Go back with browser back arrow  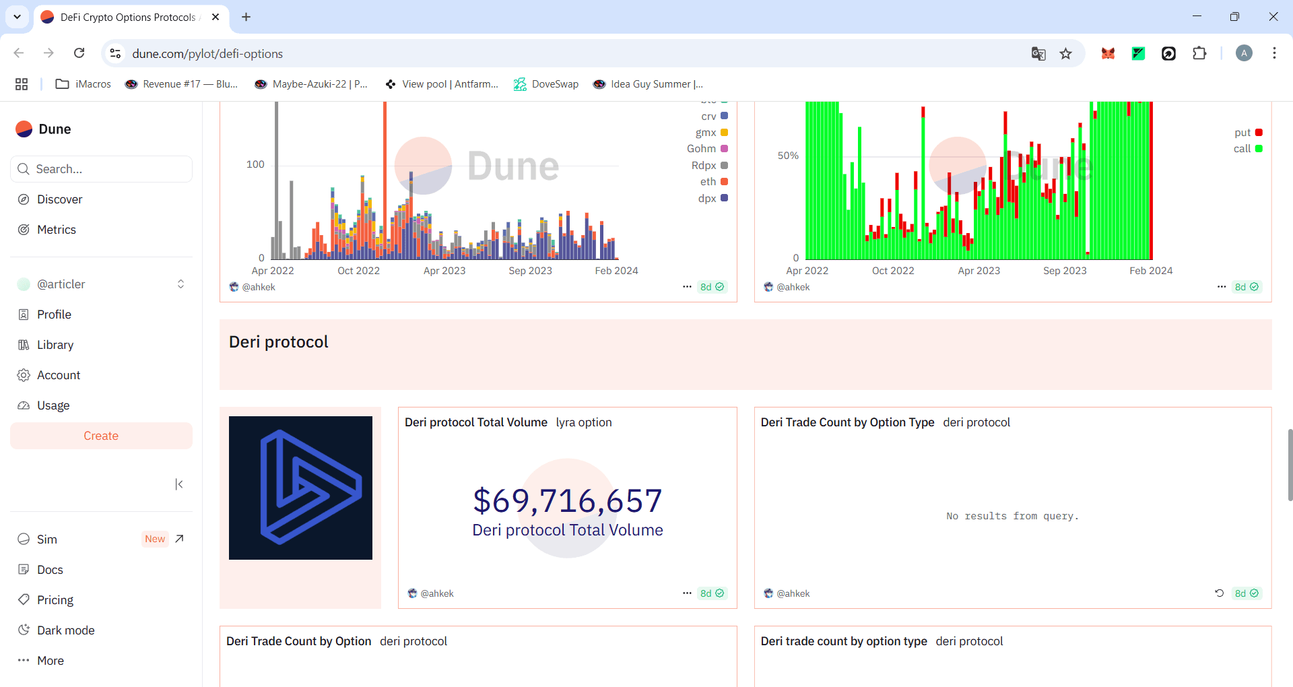tap(19, 53)
